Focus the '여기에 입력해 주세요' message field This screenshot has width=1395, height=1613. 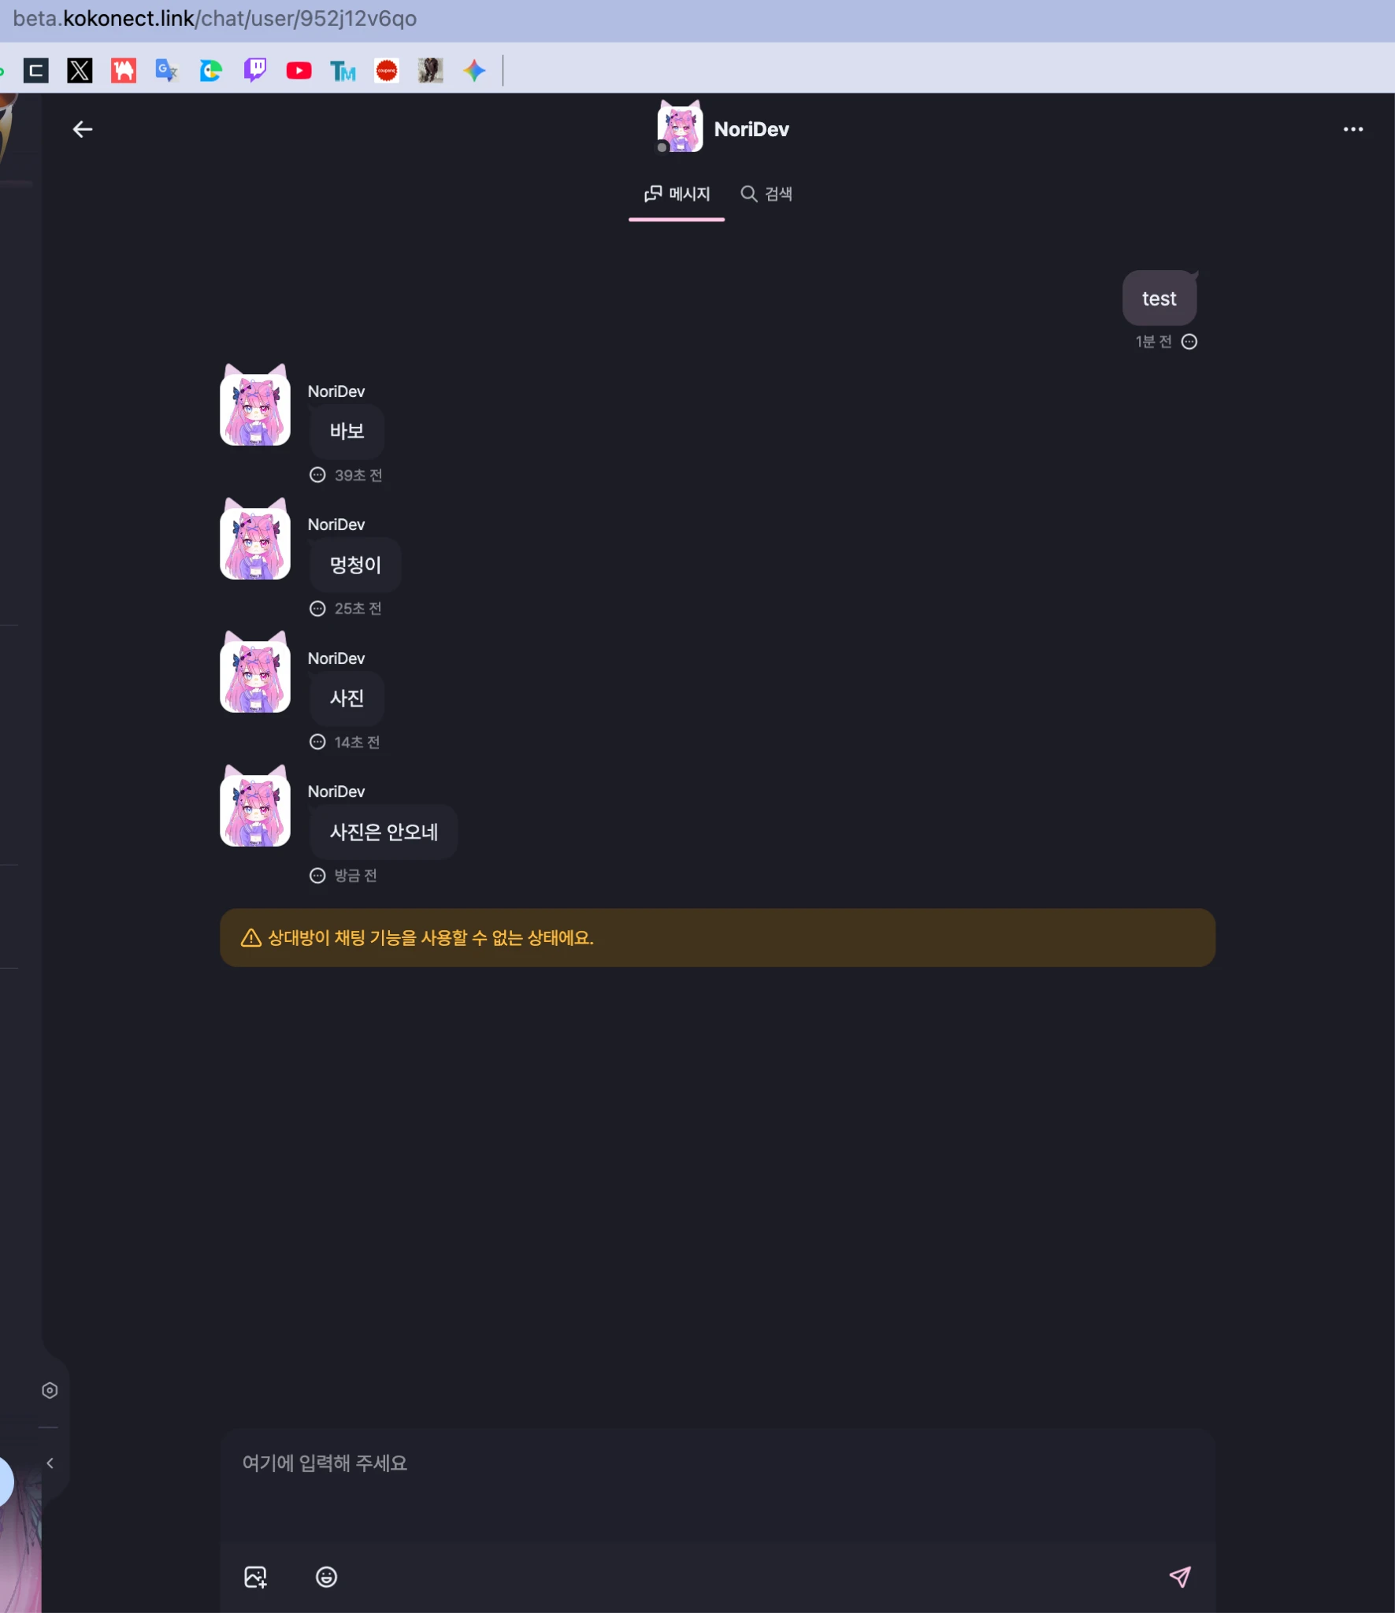pyautogui.click(x=717, y=1485)
